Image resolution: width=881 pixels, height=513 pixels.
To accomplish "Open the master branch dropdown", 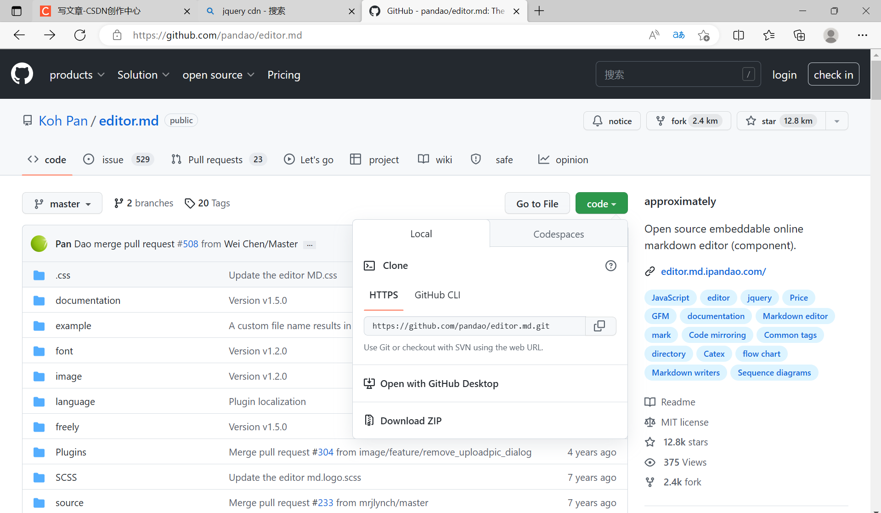I will (62, 203).
